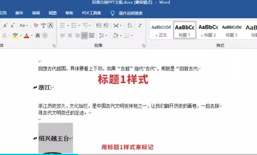Toggle show/hide paragraph marks

click(x=140, y=25)
